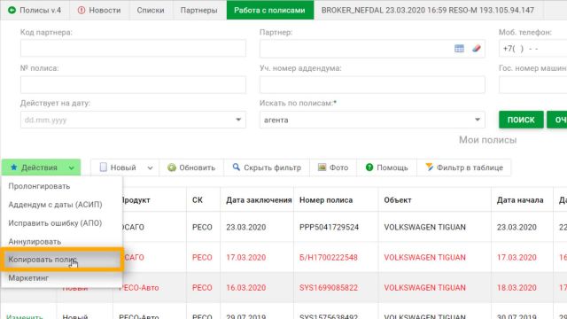This screenshot has width=567, height=319.
Task: Expand the Искать по полисам combo box arrow
Action: (478, 120)
